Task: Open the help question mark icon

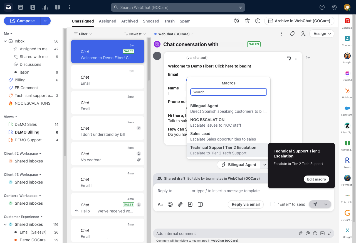Action: (322, 7)
